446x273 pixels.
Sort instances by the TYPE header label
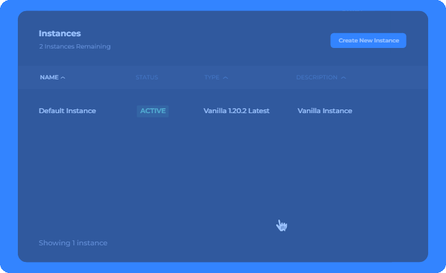(x=211, y=77)
